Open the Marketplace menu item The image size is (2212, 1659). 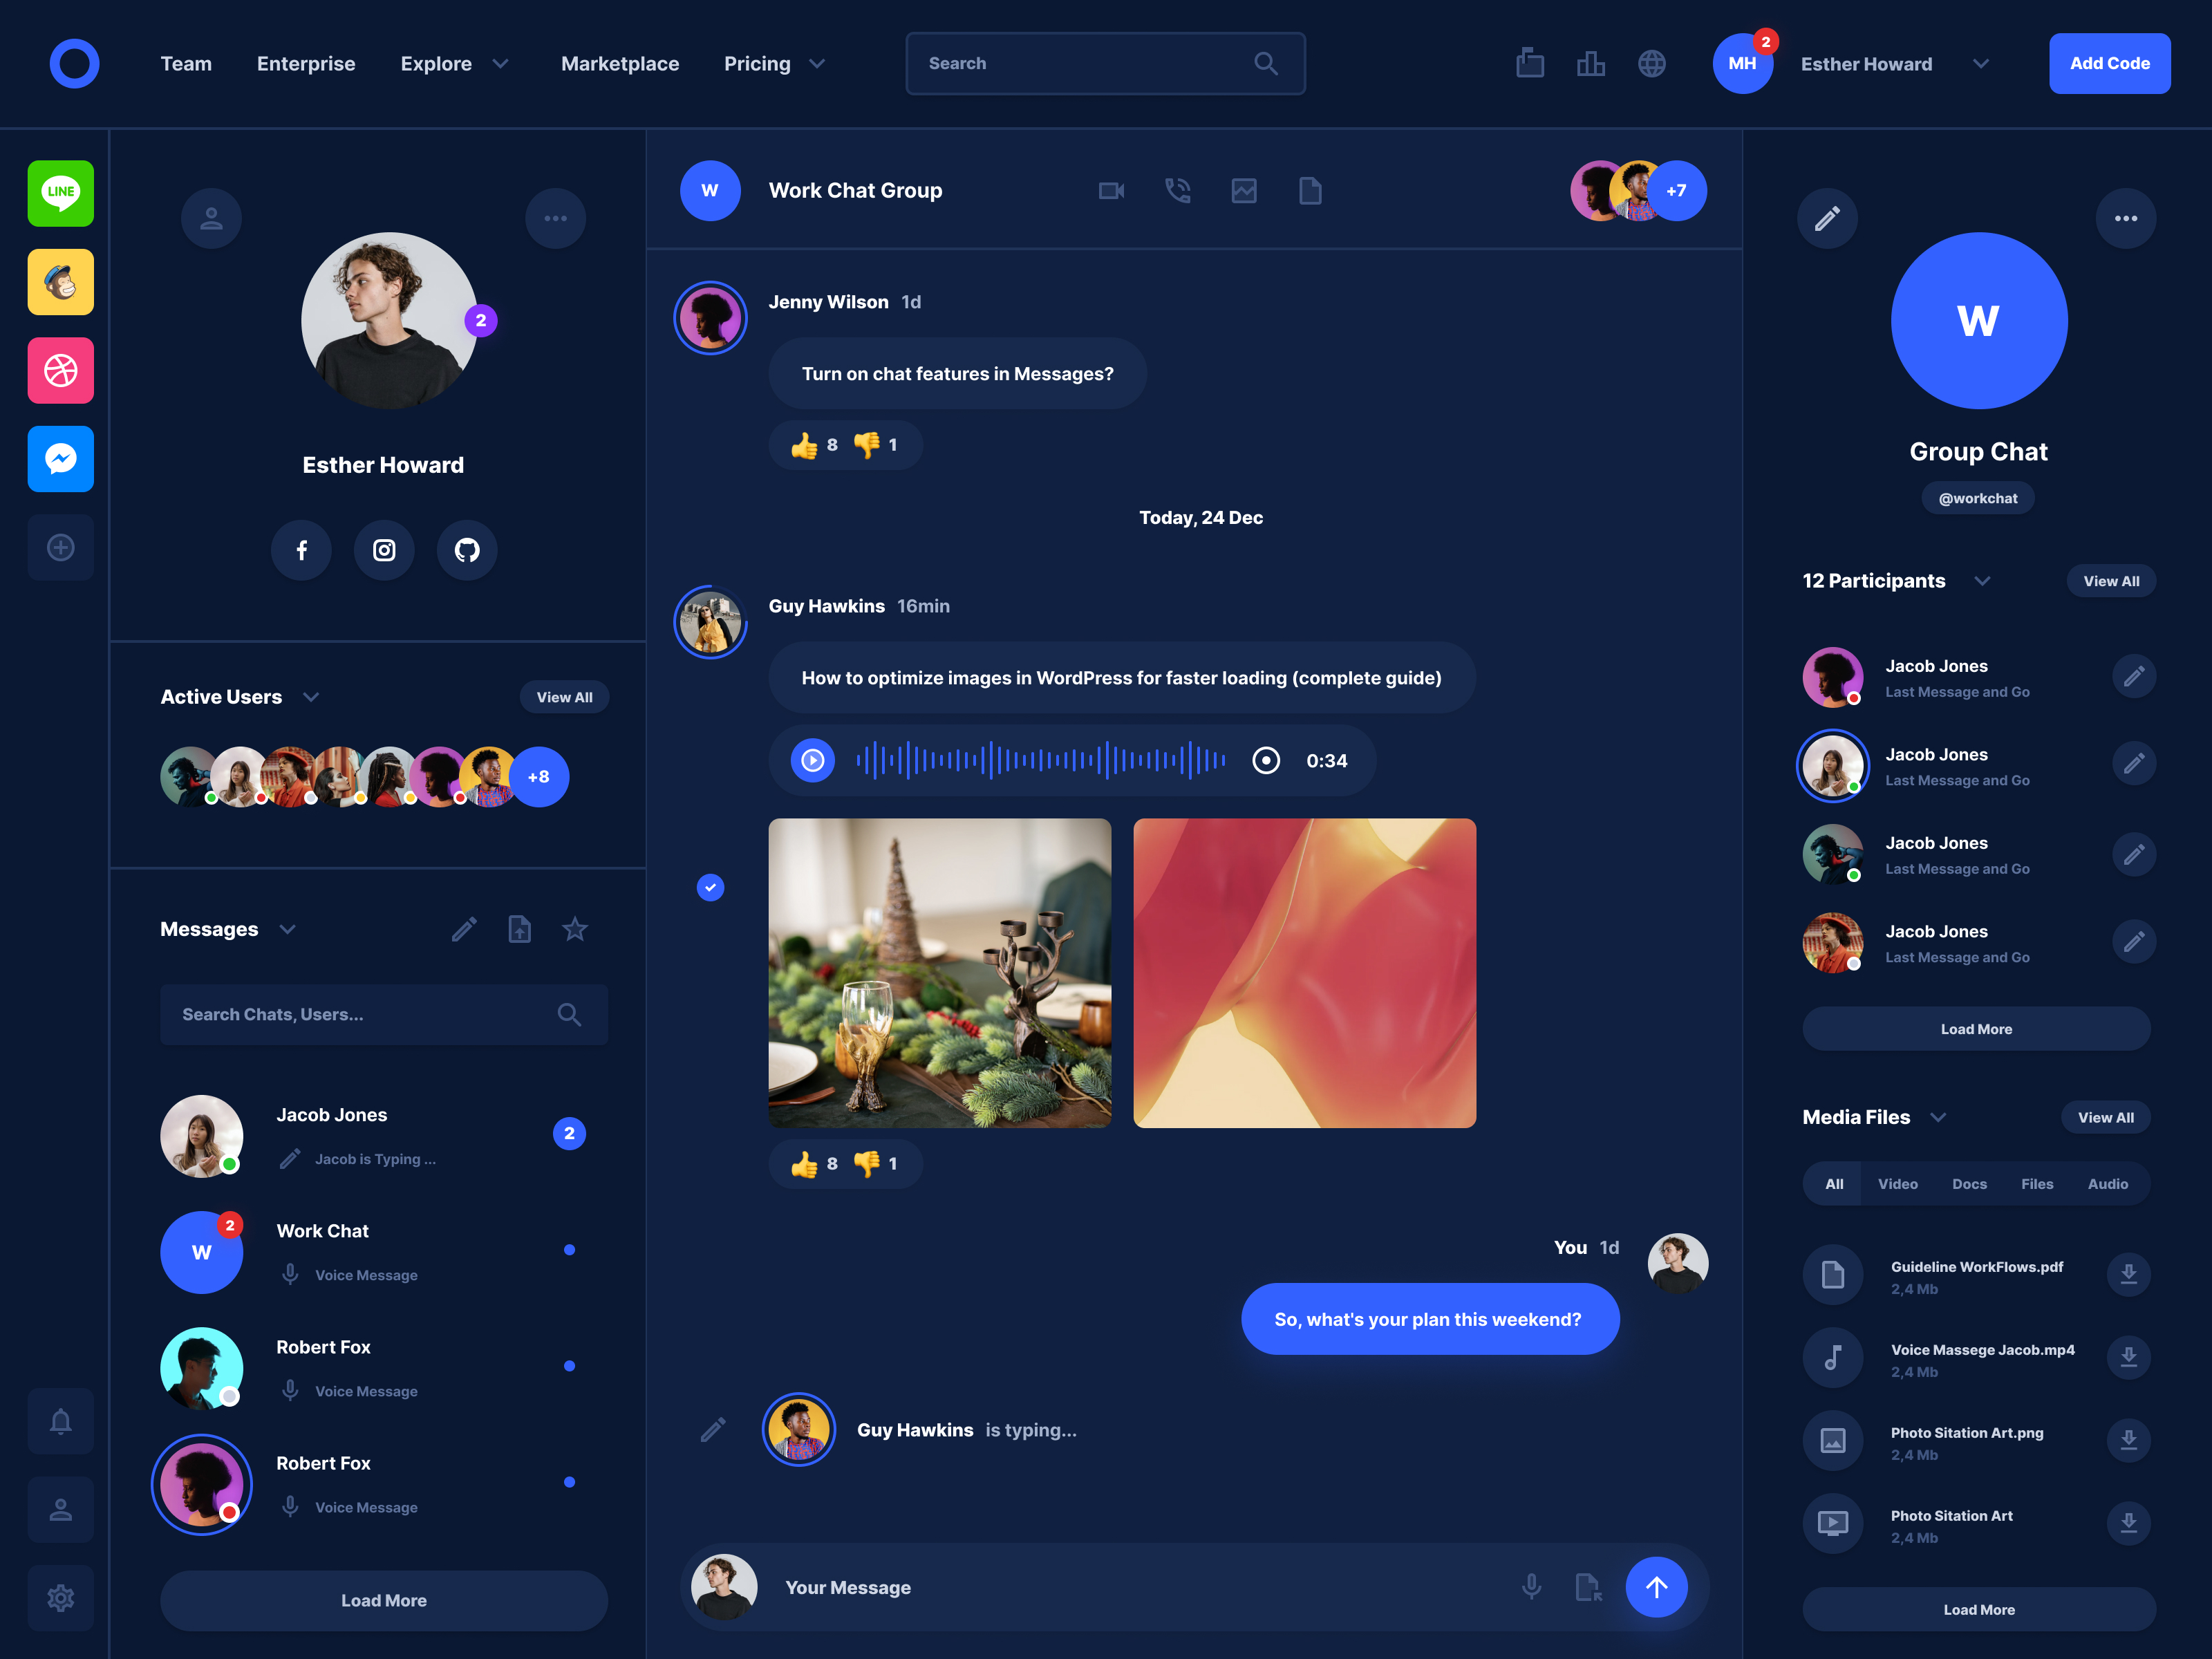coord(620,63)
